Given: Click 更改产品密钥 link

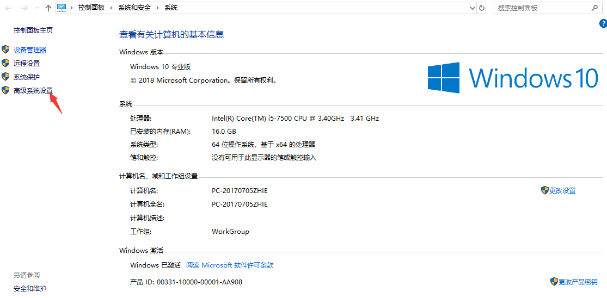Looking at the screenshot, I should (578, 282).
